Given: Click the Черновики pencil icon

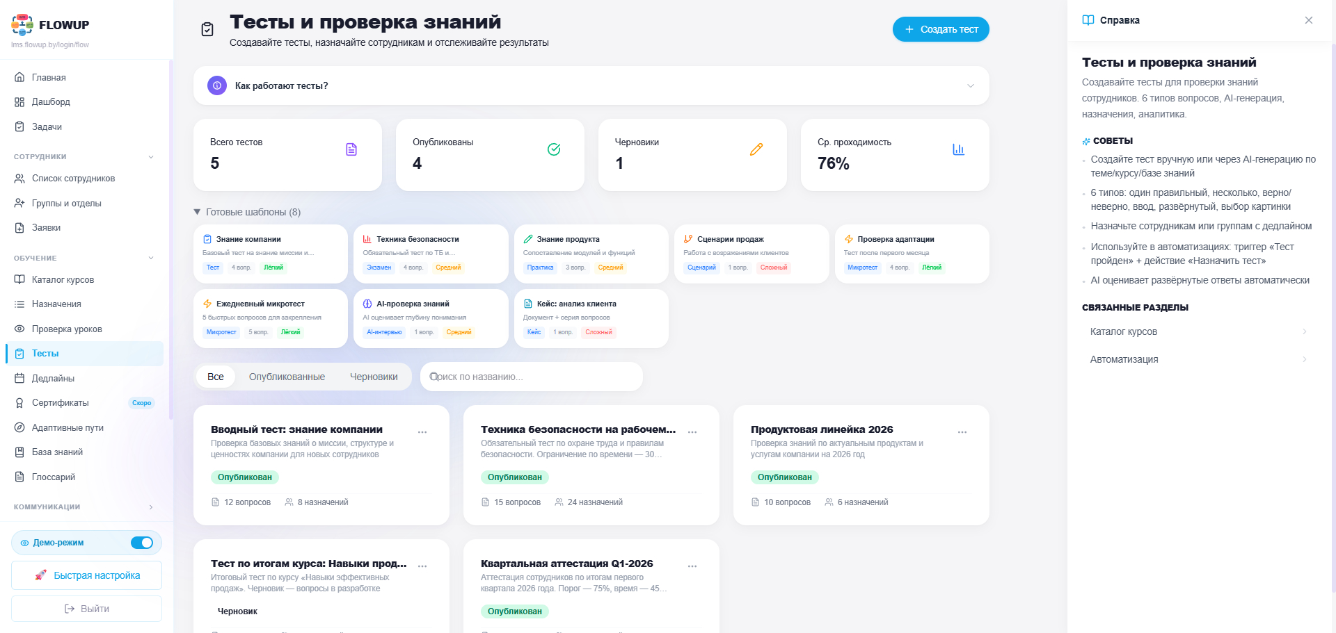Looking at the screenshot, I should click(756, 149).
